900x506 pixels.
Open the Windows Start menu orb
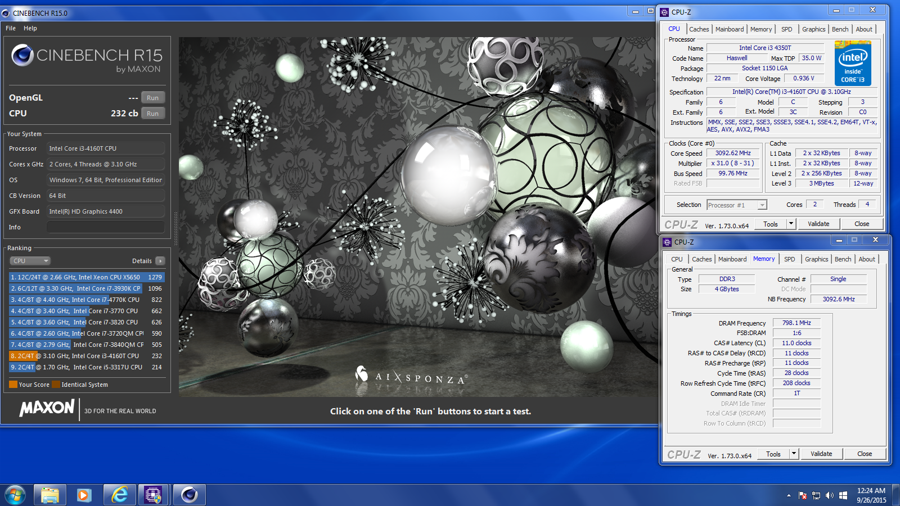coord(15,495)
